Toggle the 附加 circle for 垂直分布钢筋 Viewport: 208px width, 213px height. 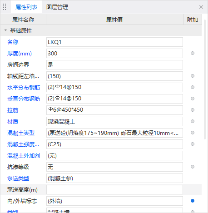(x=193, y=99)
